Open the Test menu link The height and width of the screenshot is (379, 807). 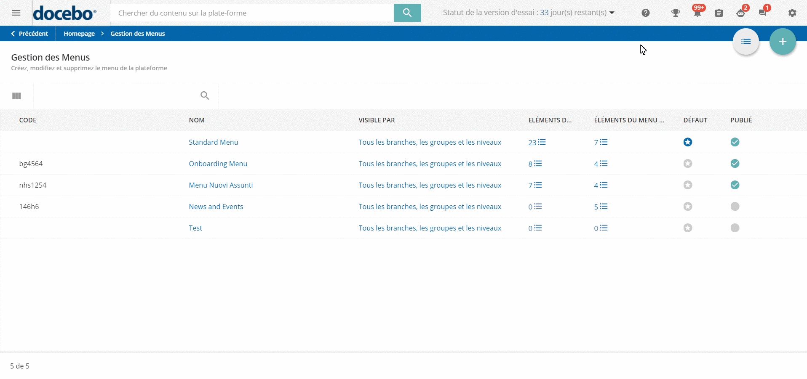195,228
